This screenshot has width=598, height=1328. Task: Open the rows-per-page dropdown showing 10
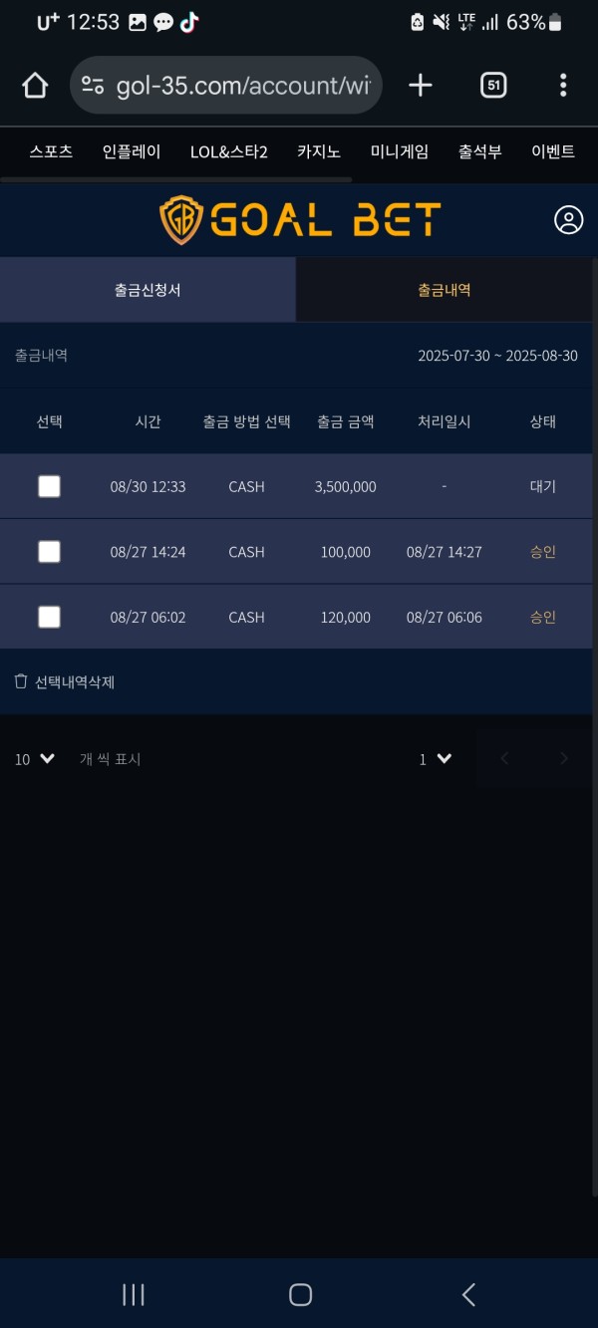(34, 759)
